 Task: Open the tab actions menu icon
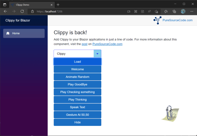[x=5, y=5]
